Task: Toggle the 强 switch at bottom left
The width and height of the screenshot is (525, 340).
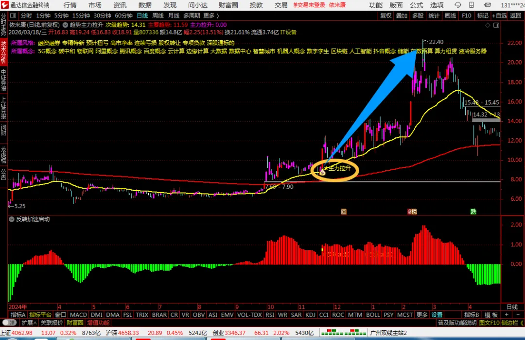Action: pyautogui.click(x=9, y=323)
